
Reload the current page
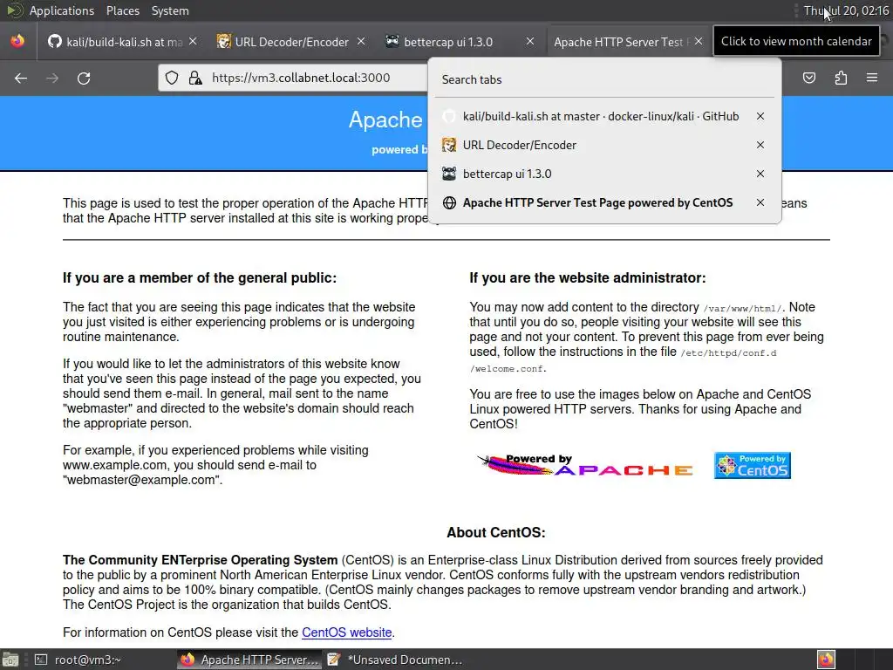point(84,78)
